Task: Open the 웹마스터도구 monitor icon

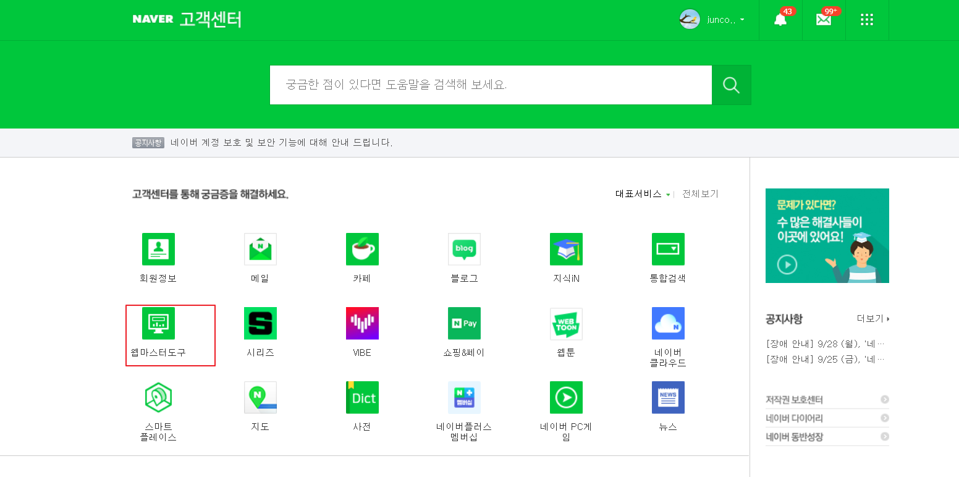Action: (158, 323)
